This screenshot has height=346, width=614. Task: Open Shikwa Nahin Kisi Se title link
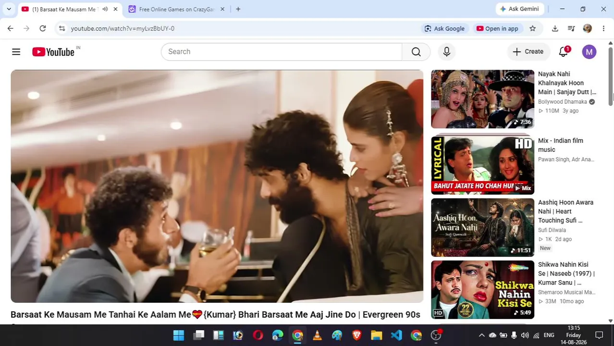pyautogui.click(x=566, y=273)
